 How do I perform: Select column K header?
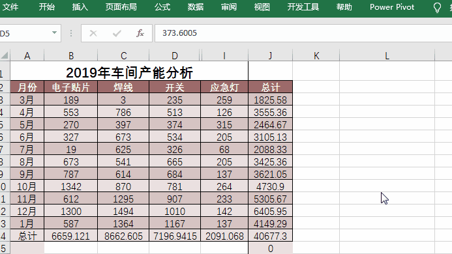316,55
